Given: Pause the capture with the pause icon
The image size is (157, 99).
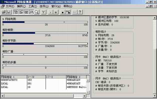Looking at the screenshot, I should pos(56,12).
